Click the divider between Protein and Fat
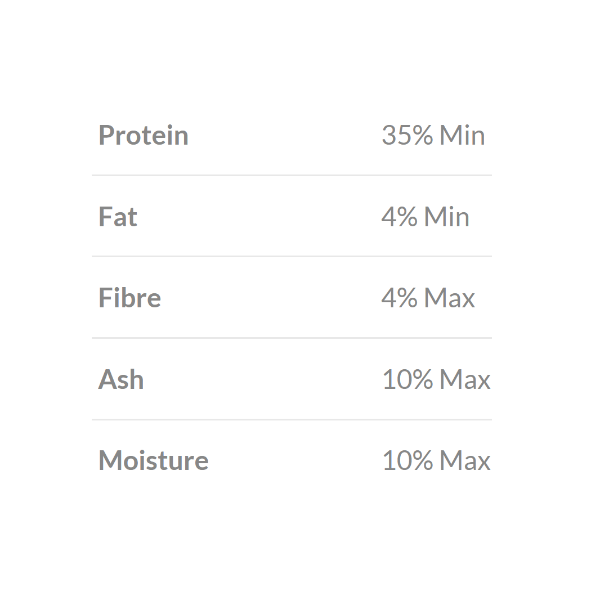591x591 pixels. click(x=292, y=176)
